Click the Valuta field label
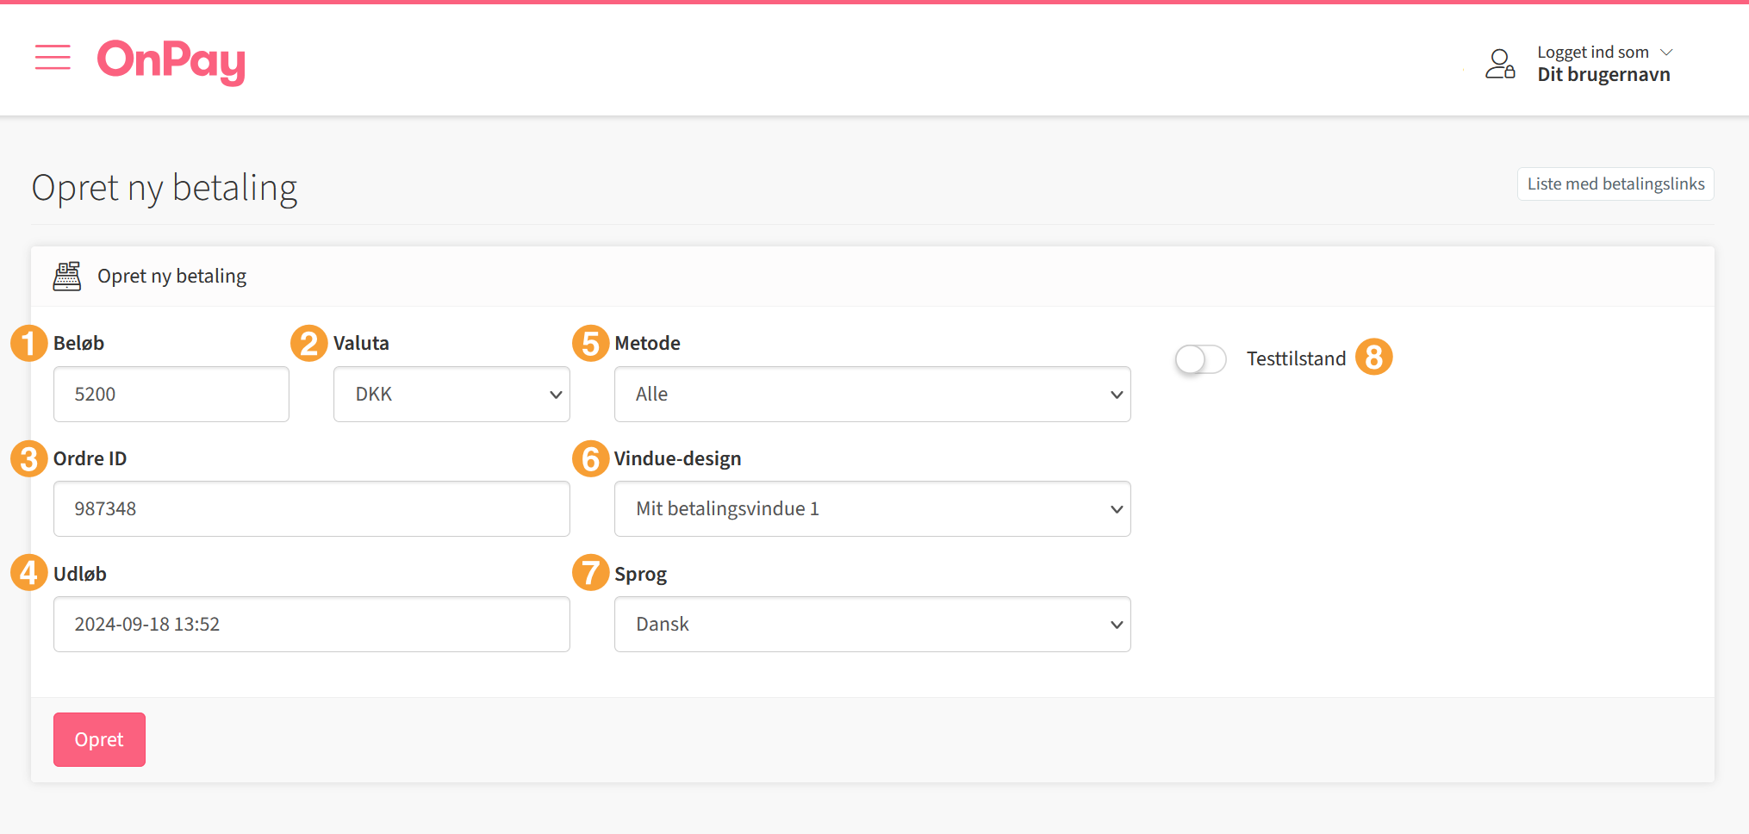1749x834 pixels. point(361,343)
